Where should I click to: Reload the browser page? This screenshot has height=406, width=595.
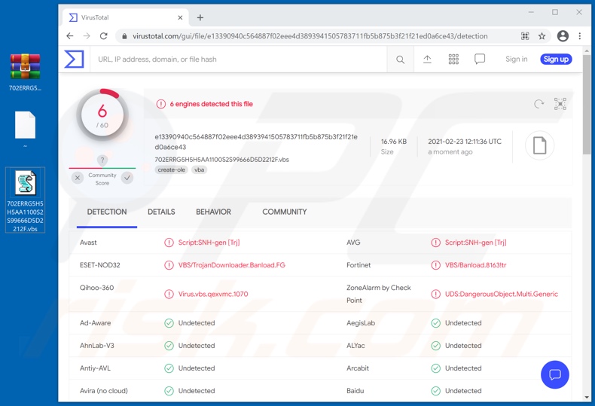pos(104,36)
